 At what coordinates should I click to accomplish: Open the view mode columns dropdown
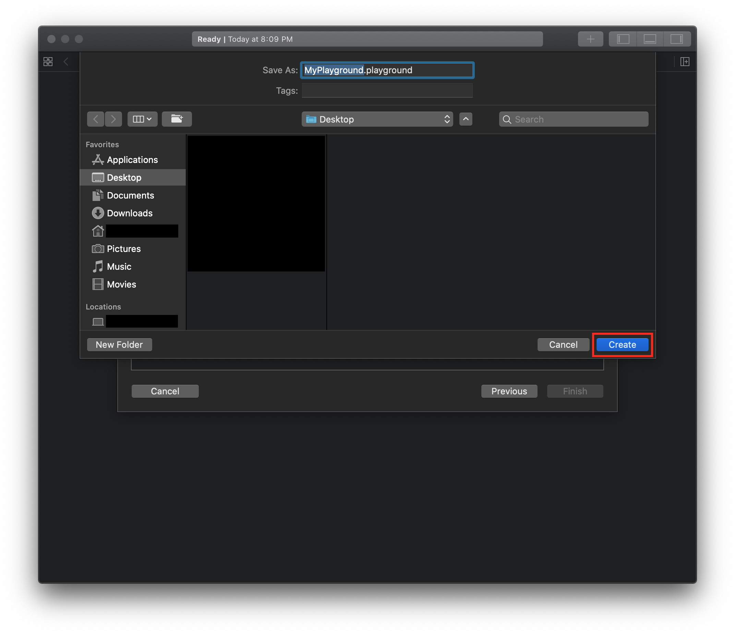pos(142,119)
